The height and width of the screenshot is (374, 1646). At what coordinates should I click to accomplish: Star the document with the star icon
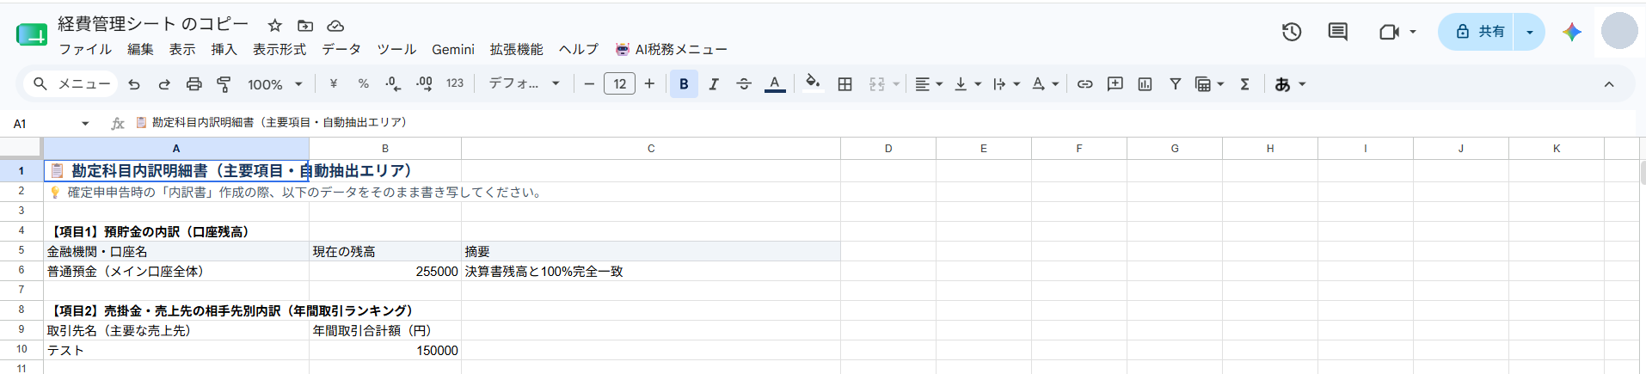coord(275,26)
